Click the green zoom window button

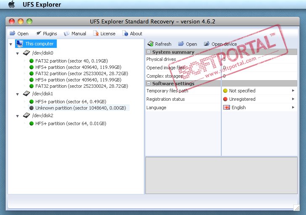(29, 21)
